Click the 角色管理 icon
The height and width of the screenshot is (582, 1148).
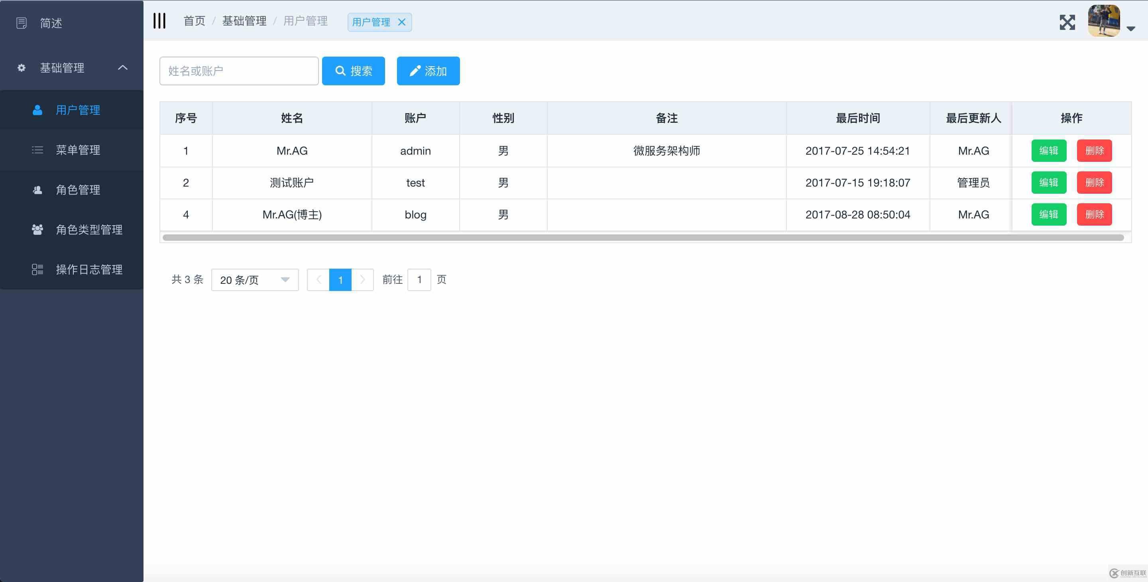[x=37, y=190]
